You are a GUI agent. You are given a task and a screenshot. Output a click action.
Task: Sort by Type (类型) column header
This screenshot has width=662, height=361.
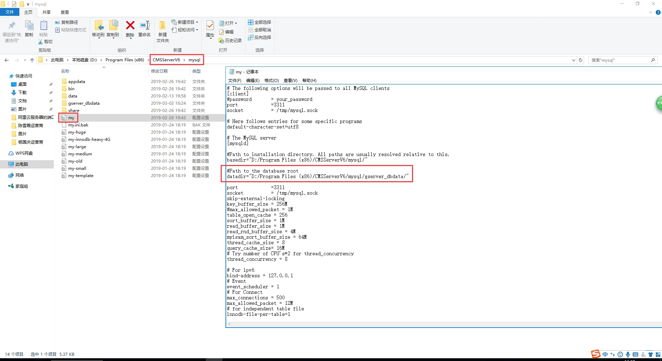197,71
